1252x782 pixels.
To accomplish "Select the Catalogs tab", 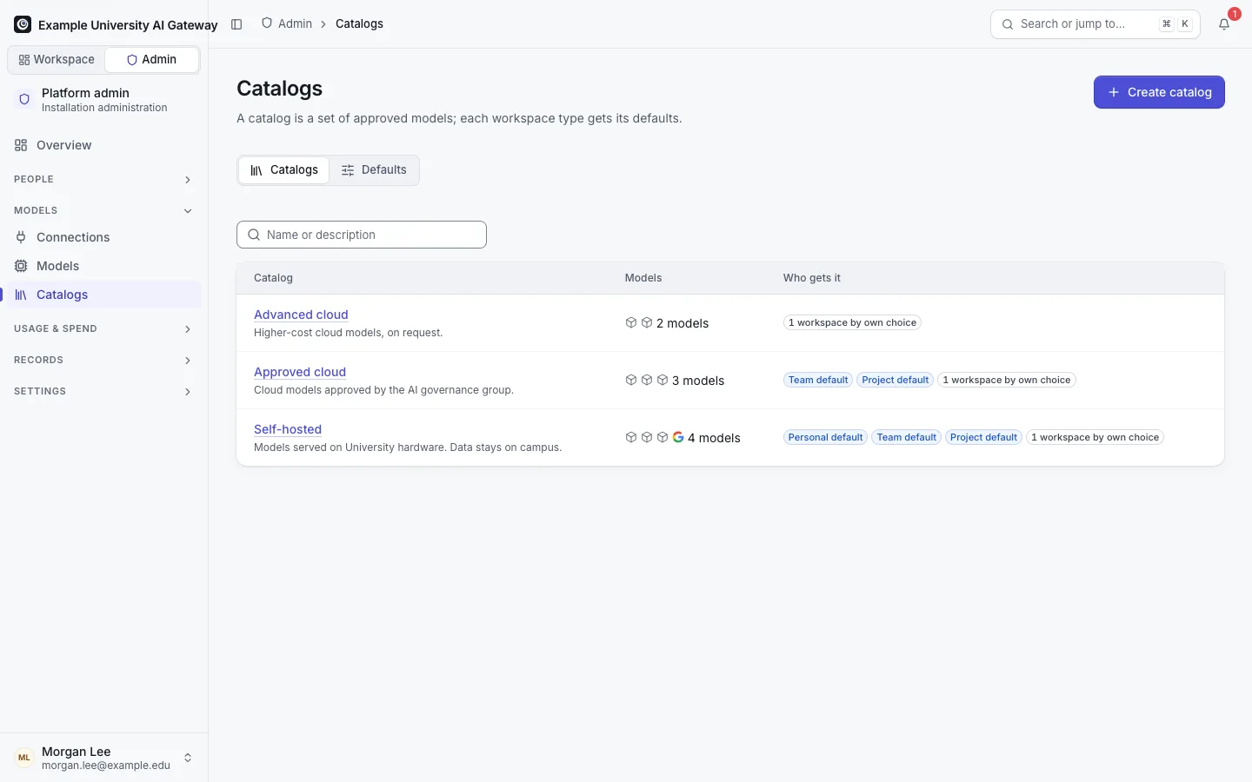I will point(283,170).
